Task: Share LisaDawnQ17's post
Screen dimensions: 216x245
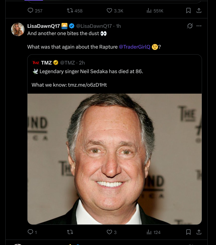Action: 199,232
